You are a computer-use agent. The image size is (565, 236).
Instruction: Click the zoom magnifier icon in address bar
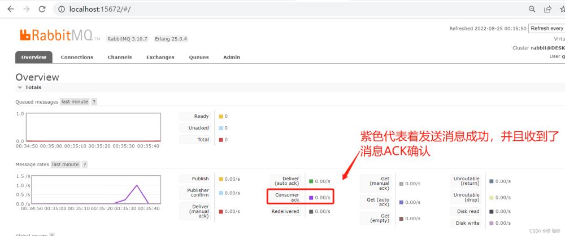pos(532,10)
